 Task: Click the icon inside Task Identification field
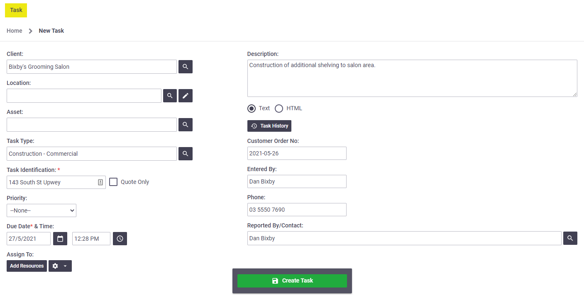(x=100, y=182)
